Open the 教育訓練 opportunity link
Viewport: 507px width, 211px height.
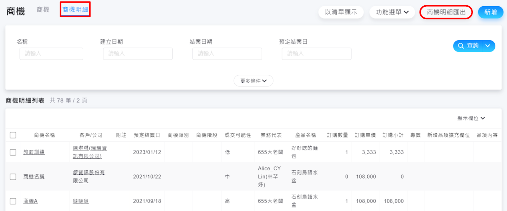pyautogui.click(x=34, y=152)
